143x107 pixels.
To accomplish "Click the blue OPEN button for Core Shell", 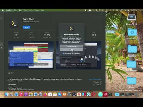I will click(27, 27).
